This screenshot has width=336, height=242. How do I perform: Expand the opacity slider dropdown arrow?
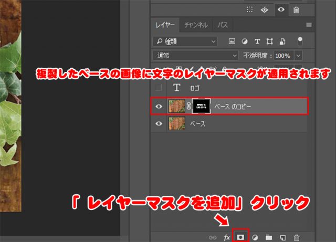pos(298,56)
